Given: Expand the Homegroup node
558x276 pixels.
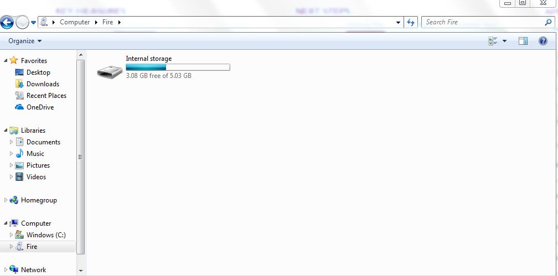Looking at the screenshot, I should (x=6, y=200).
